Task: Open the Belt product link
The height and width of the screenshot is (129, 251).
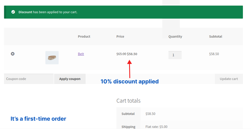Action: point(81,54)
